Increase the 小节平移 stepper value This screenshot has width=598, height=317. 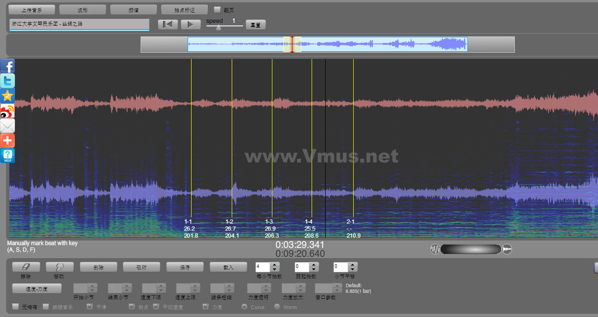point(353,265)
